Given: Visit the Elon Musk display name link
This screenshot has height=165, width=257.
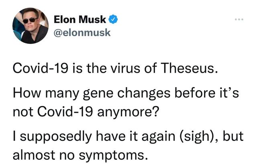Looking at the screenshot, I should 80,19.
